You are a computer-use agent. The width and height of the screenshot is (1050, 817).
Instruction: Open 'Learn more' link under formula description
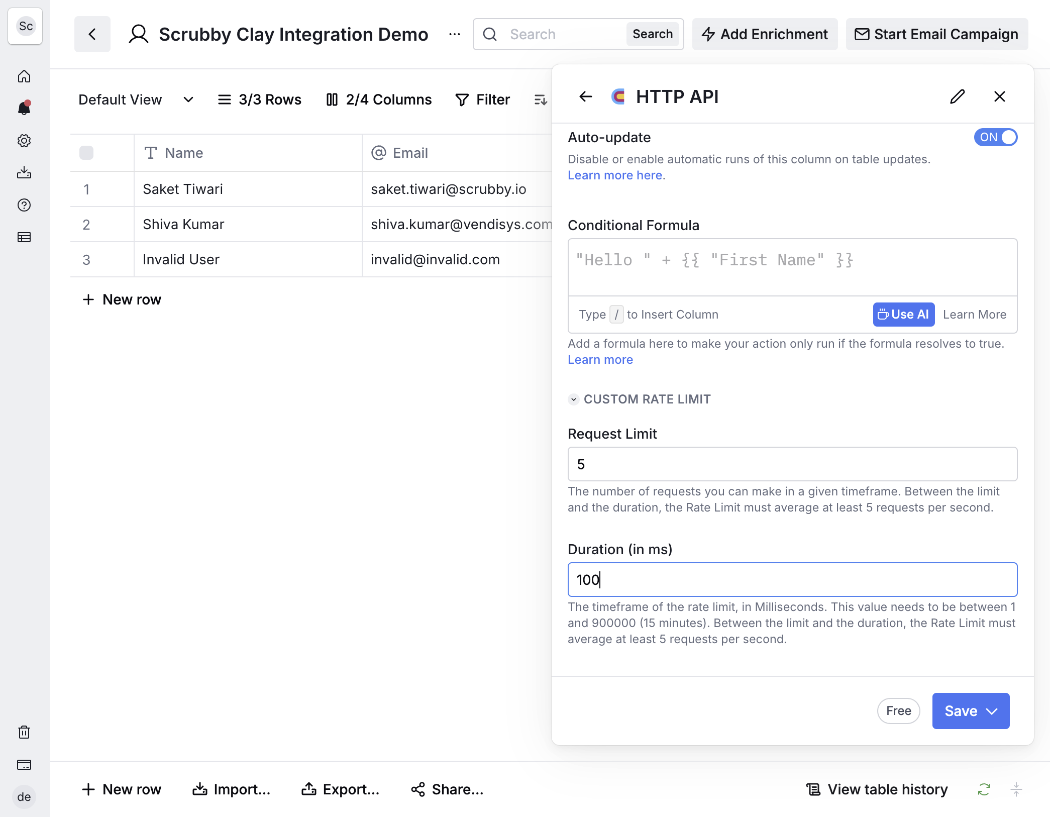tap(600, 360)
